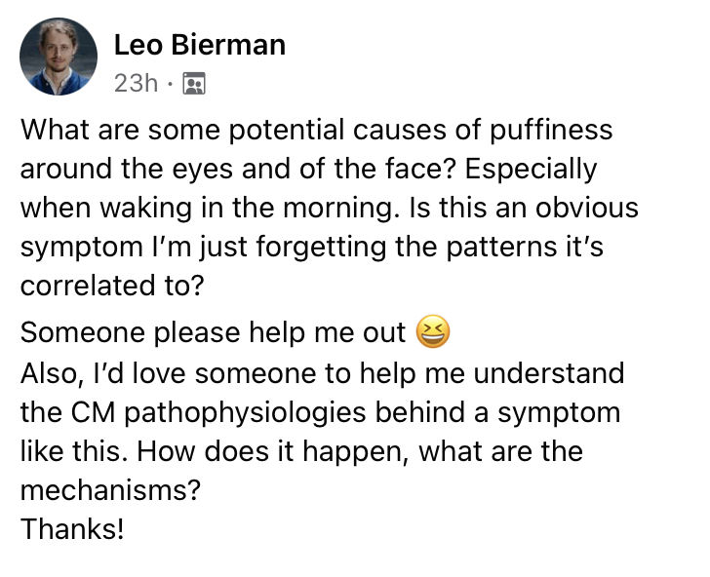Click the line starting 'What are some potential'
This screenshot has height=577, width=710.
click(x=317, y=130)
